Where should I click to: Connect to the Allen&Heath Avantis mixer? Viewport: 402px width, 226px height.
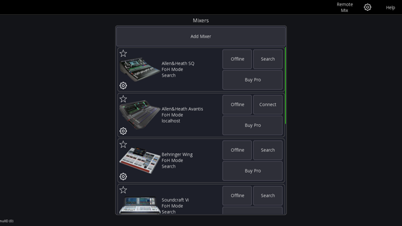click(x=268, y=105)
